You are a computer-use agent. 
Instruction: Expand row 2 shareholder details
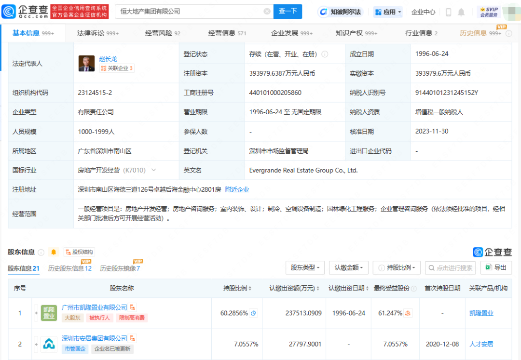36,344
